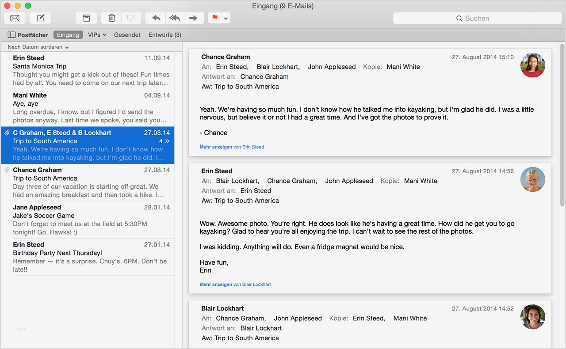This screenshot has height=349, width=566.
Task: Click the Suchen search field
Action: click(477, 18)
